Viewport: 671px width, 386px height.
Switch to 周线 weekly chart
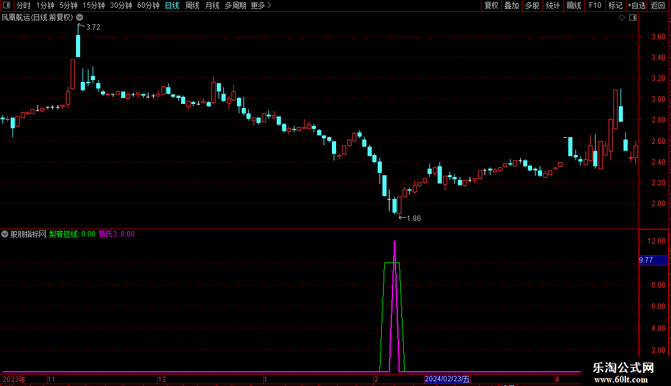point(192,5)
